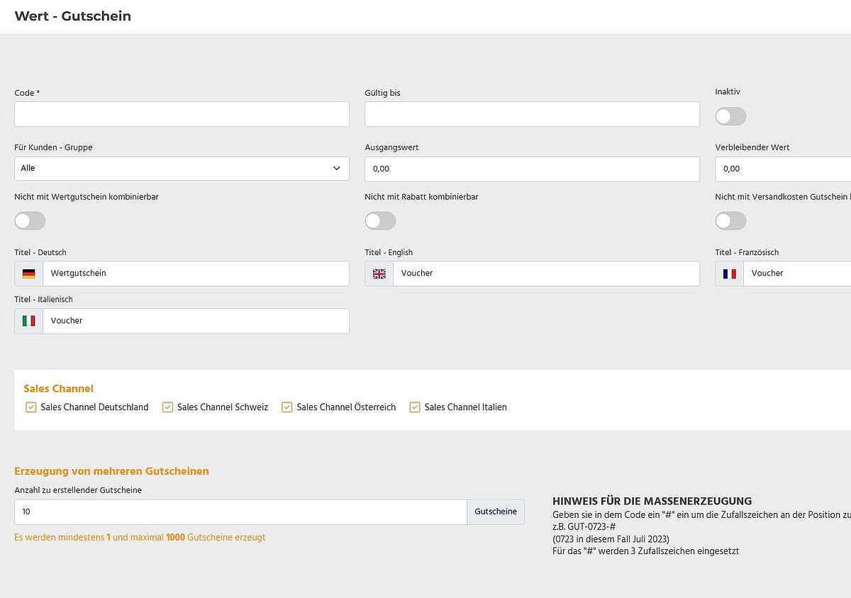
Task: Click into the Code input field
Action: point(182,114)
